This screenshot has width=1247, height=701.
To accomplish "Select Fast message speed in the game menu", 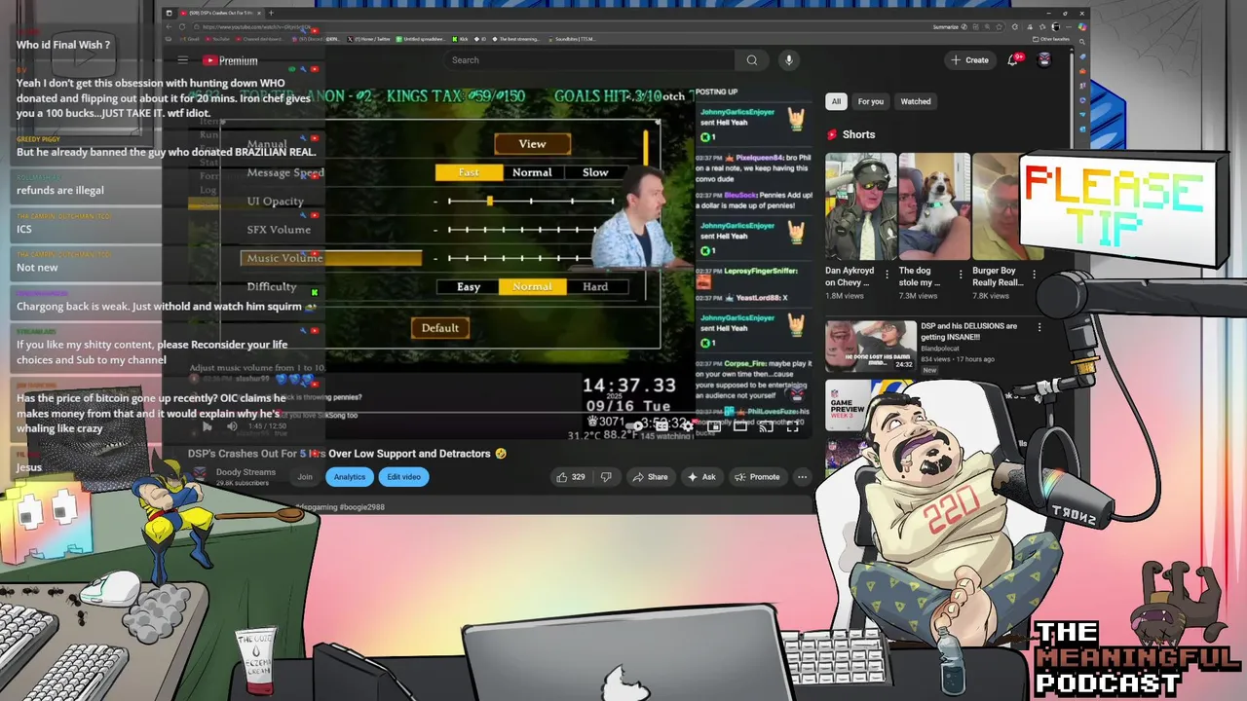I will coord(469,172).
